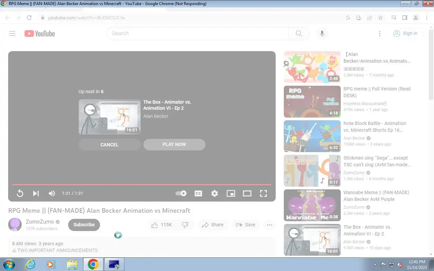
Task: Open more actions ellipsis below video
Action: tap(270, 225)
